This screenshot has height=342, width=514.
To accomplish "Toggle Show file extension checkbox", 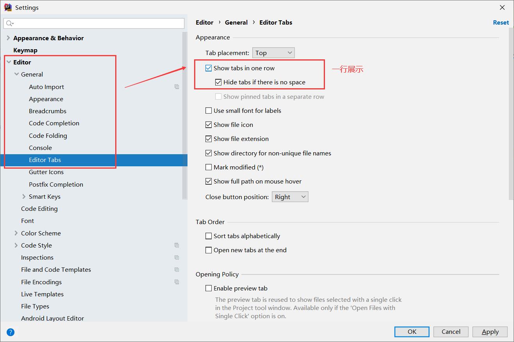I will click(209, 139).
